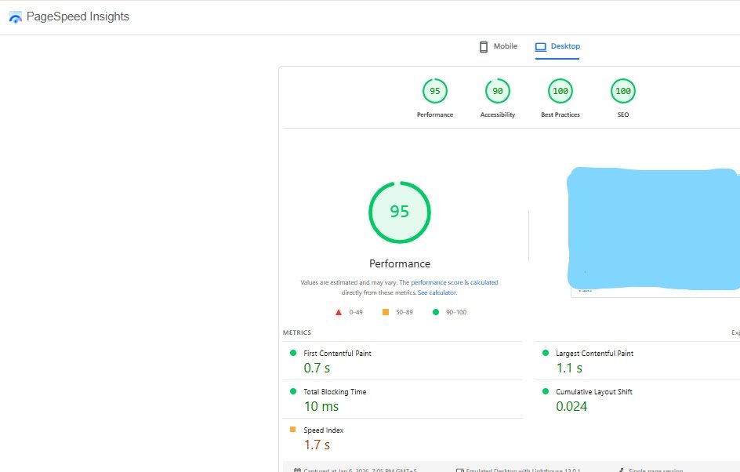Click the green Cumulative Layout Shift dot
The width and height of the screenshot is (740, 472).
544,391
